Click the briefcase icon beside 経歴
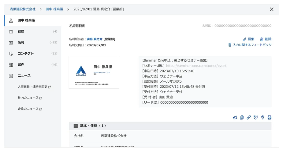 [x=11, y=32]
